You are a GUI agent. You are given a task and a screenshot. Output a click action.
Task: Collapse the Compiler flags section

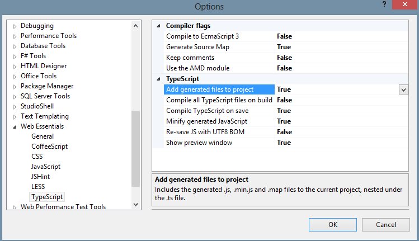pyautogui.click(x=158, y=26)
